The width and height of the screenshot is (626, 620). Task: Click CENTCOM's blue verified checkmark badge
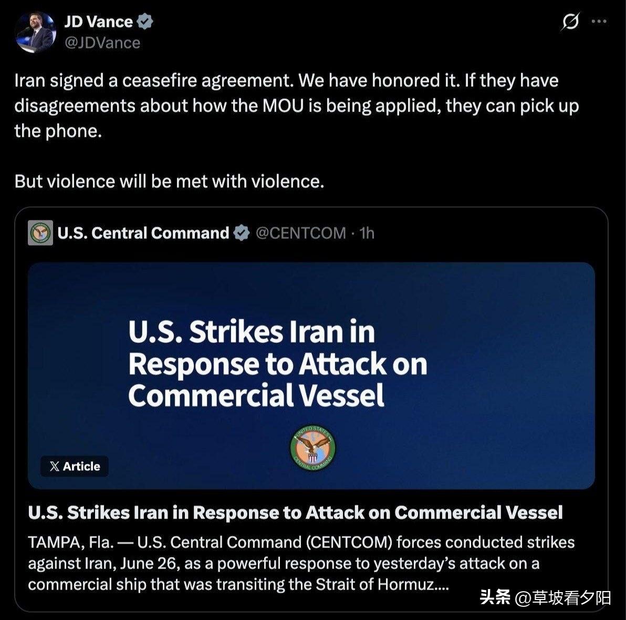[x=242, y=233]
